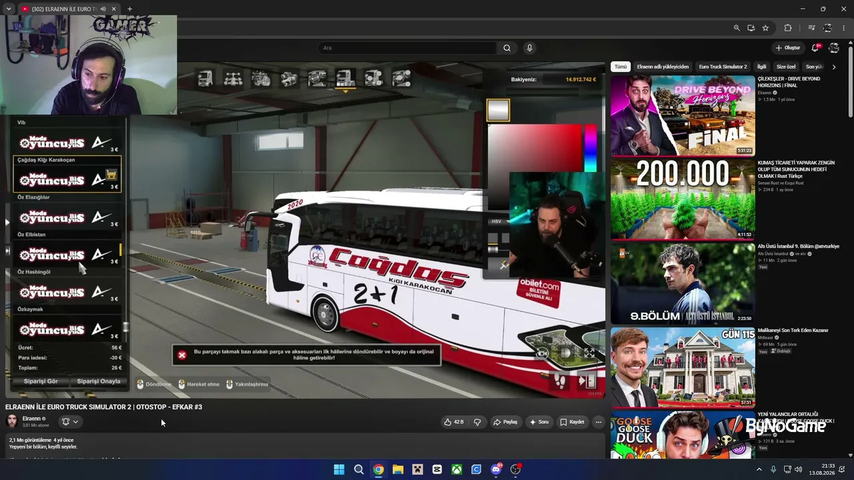Open the YouTube account avatar menu
Viewport: 854px width, 480px height.
pos(834,48)
